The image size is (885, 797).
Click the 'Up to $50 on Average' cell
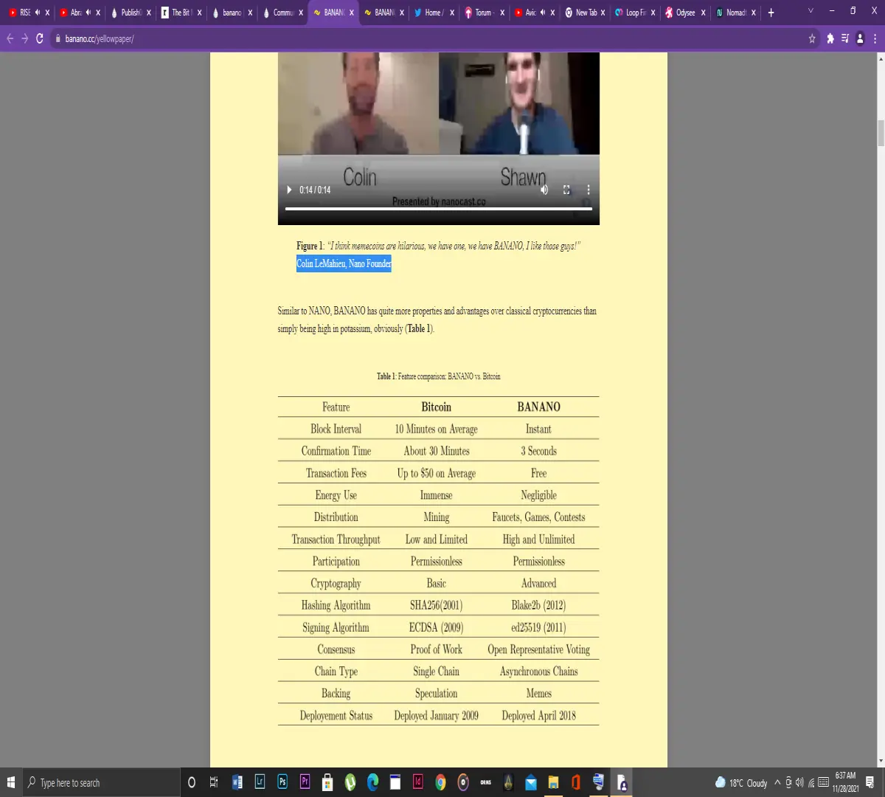pos(436,473)
